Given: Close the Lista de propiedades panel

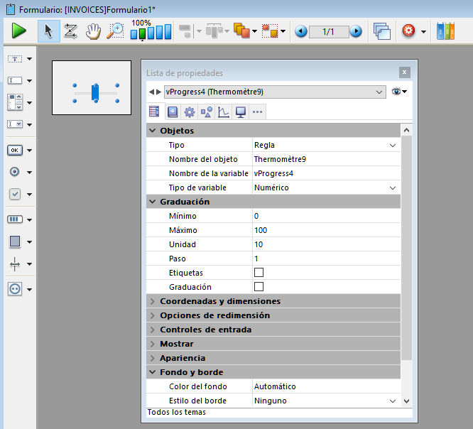Looking at the screenshot, I should coord(404,72).
